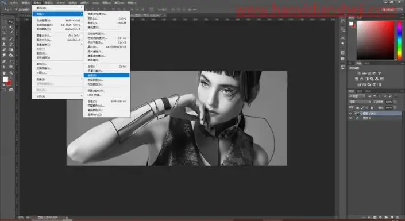
Task: Add Curves adjustment from Adjustments panel icons
Action: point(369,73)
